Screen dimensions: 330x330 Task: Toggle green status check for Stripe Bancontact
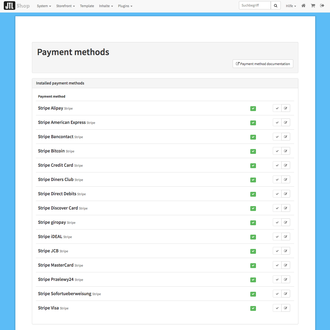click(253, 137)
